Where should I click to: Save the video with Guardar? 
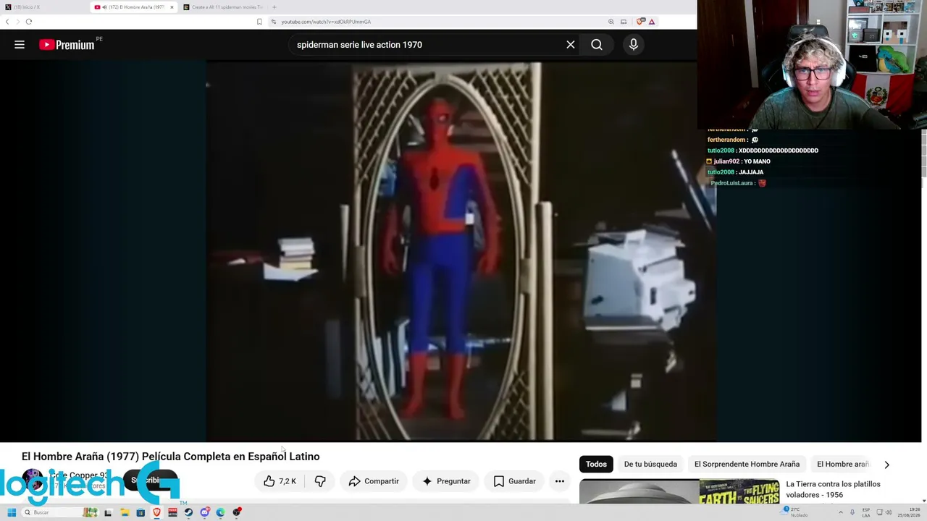[514, 481]
